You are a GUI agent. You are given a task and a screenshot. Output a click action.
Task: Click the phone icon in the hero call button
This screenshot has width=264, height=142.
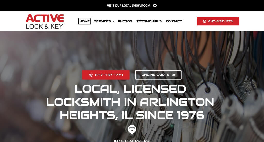tap(91, 75)
